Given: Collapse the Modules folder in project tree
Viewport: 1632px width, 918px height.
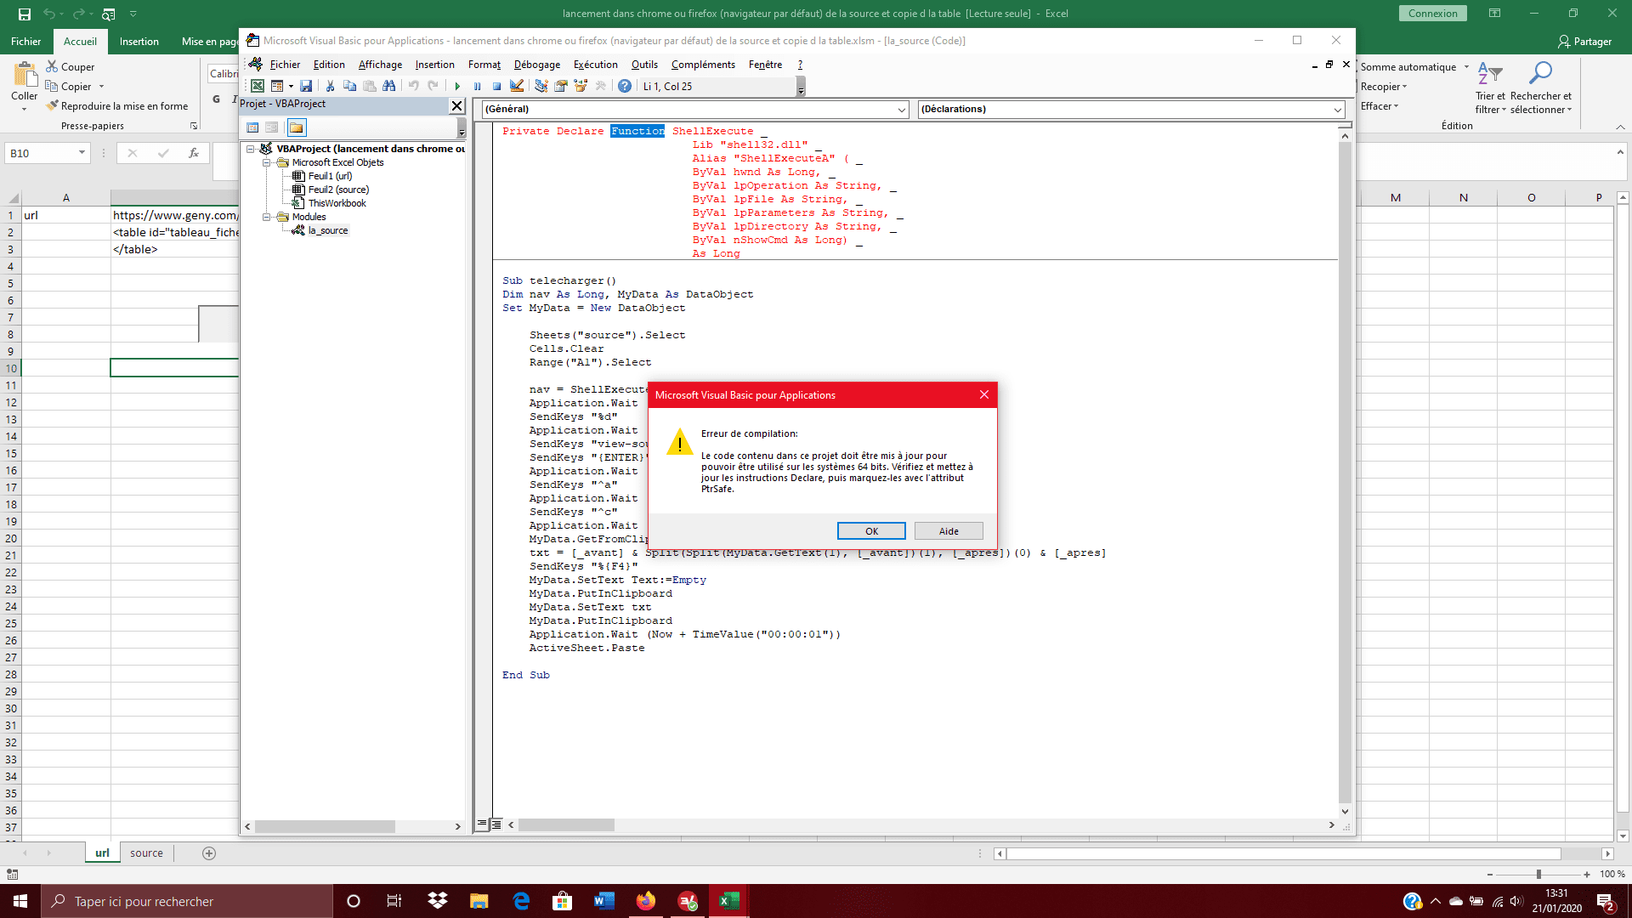Looking at the screenshot, I should click(267, 217).
